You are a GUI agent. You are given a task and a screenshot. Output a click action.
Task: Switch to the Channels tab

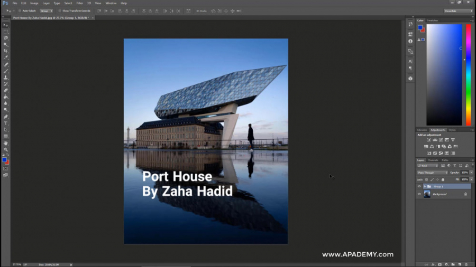coord(433,160)
